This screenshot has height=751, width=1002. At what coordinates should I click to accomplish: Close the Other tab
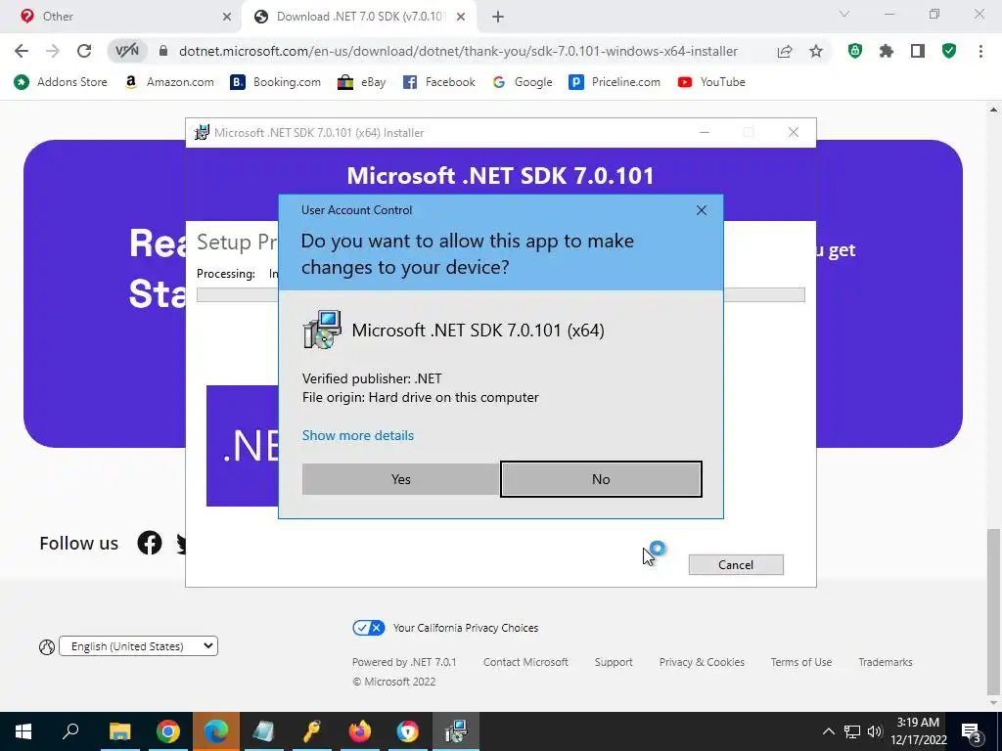pos(227,17)
